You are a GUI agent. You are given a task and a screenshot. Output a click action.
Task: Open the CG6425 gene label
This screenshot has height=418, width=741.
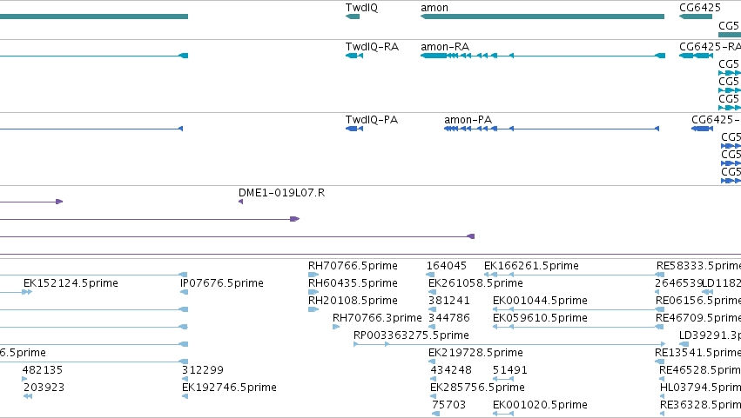point(700,8)
